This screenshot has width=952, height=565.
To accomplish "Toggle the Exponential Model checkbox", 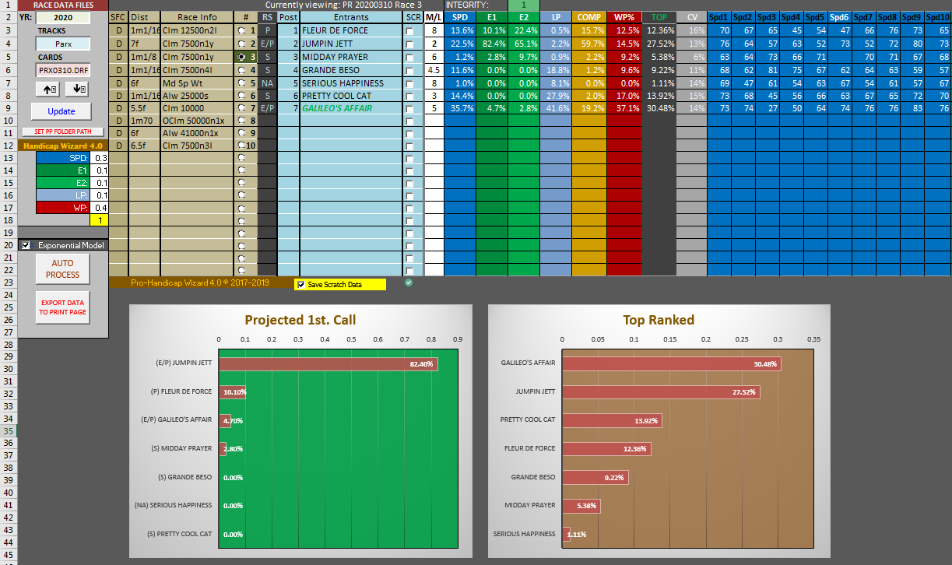I will tap(26, 245).
